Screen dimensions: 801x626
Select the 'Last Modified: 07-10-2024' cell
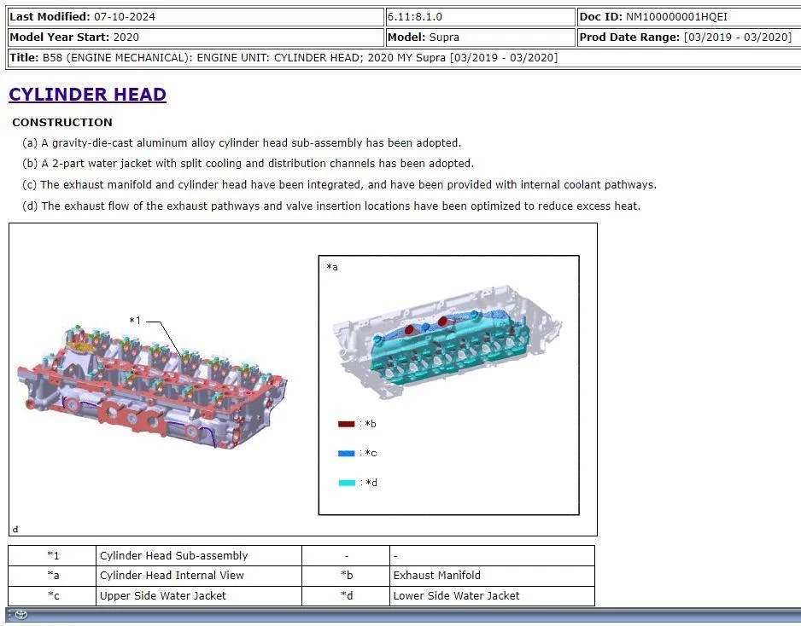pos(196,17)
